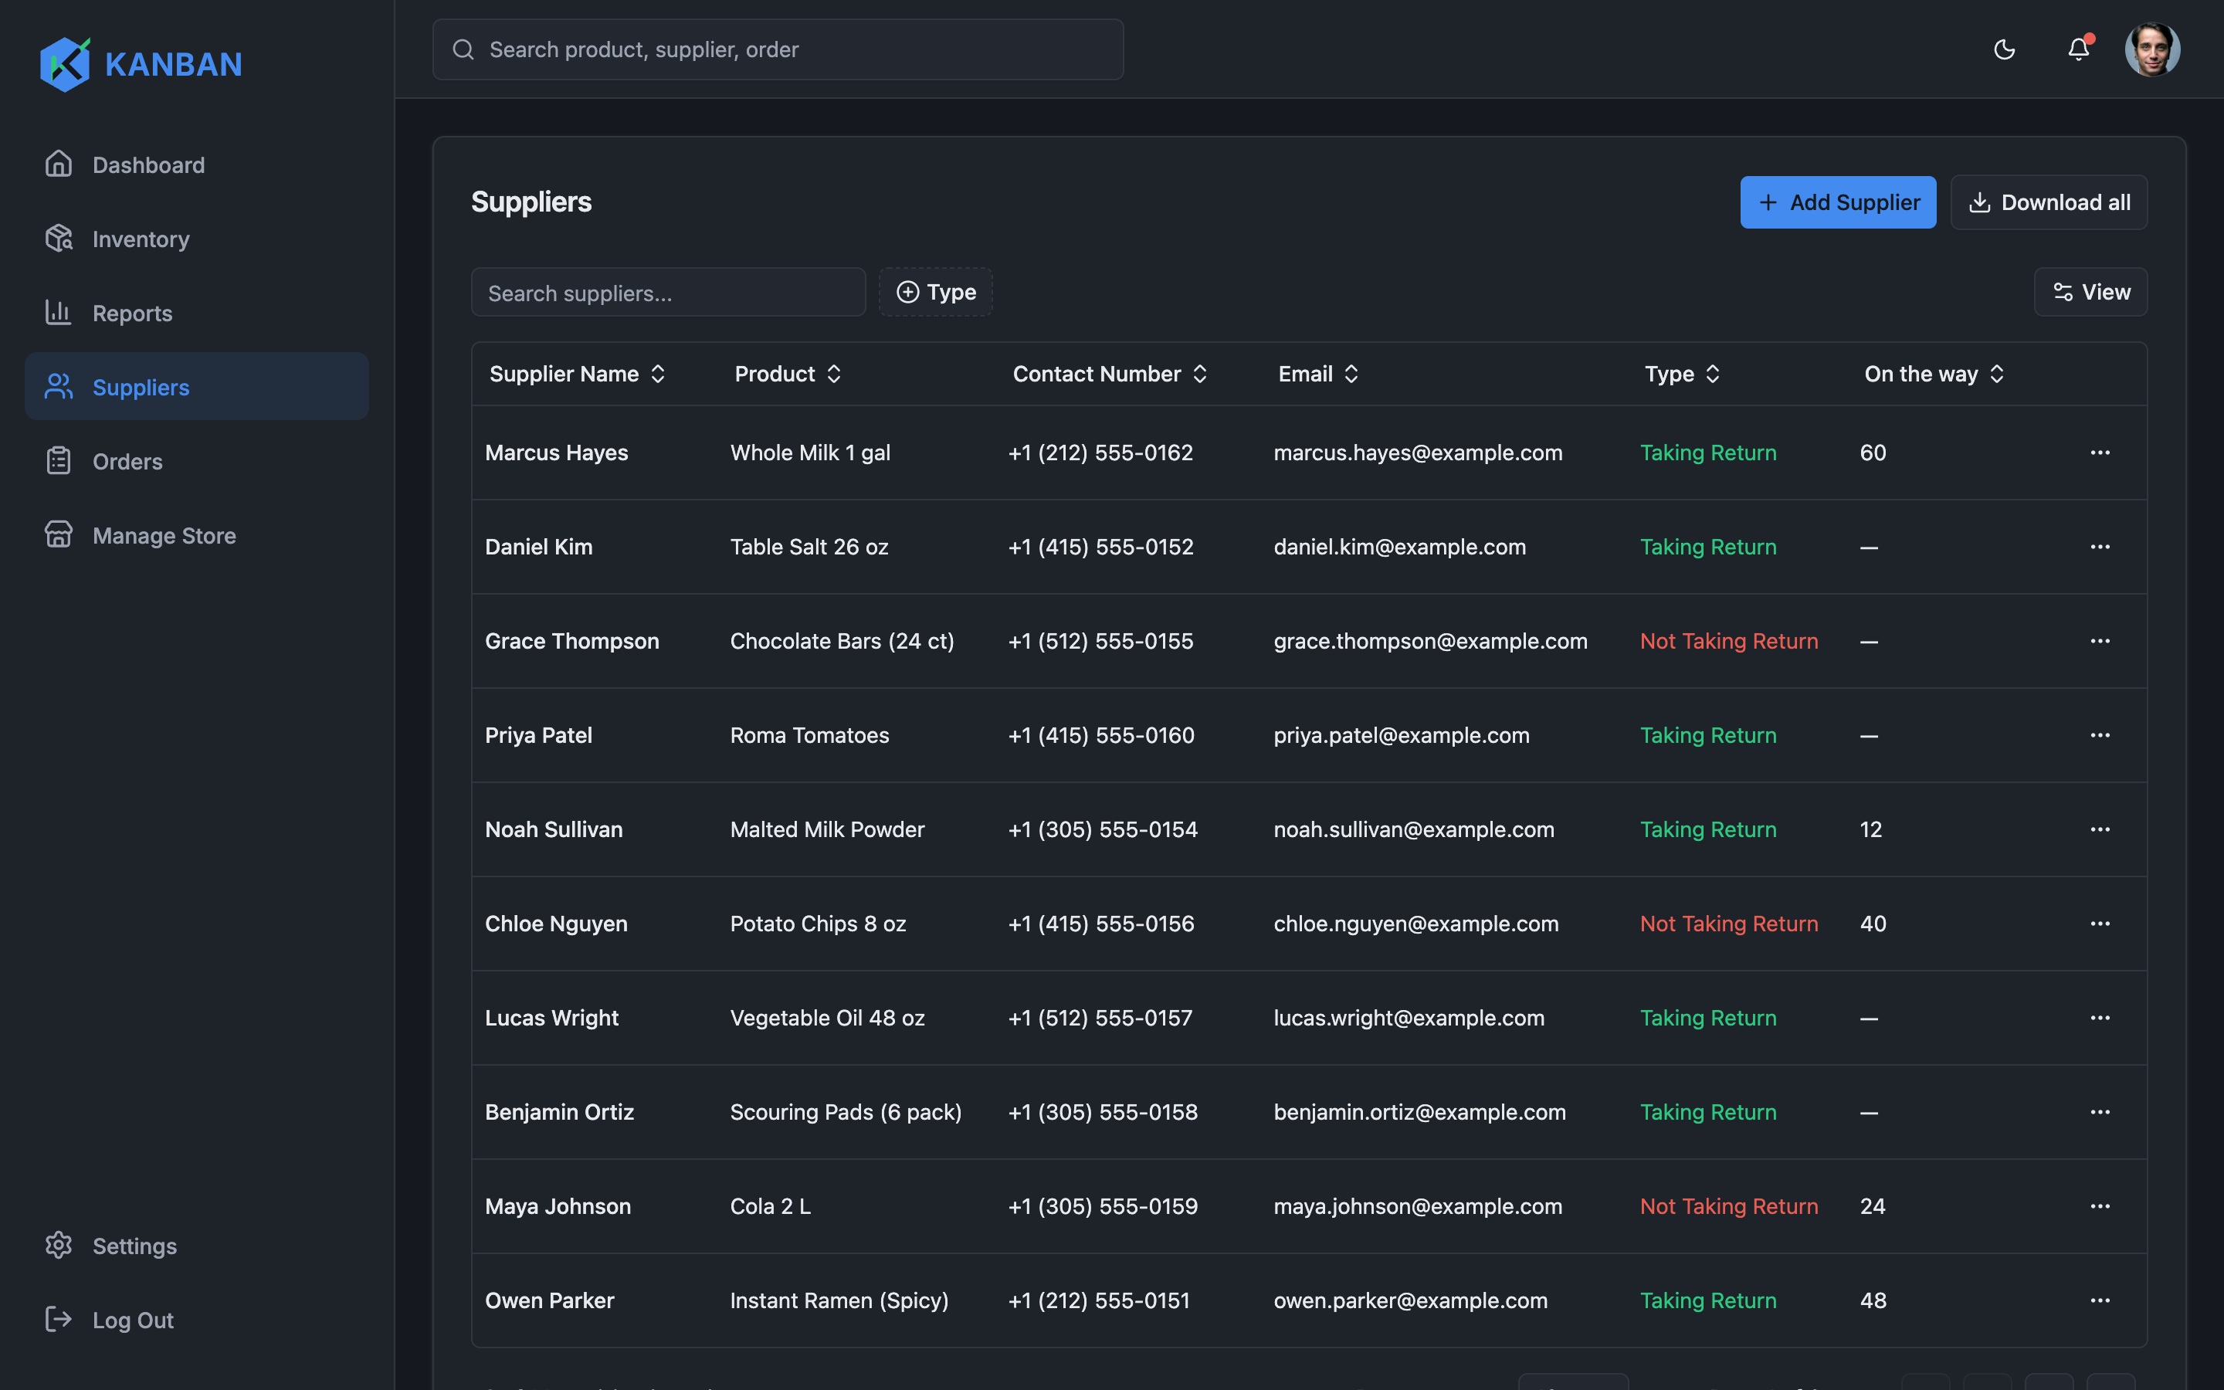The height and width of the screenshot is (1390, 2224).
Task: Open row actions for Chloe Nguyen
Action: [x=2100, y=924]
